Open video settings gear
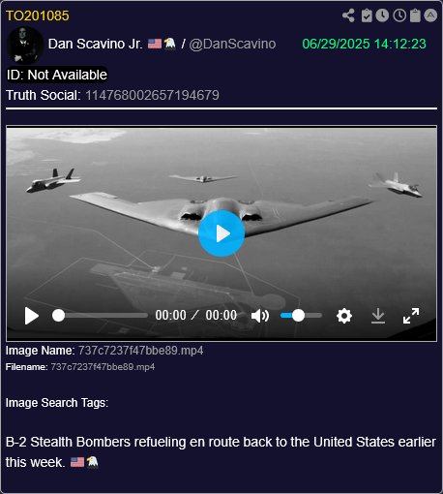This screenshot has height=494, width=443. (344, 316)
